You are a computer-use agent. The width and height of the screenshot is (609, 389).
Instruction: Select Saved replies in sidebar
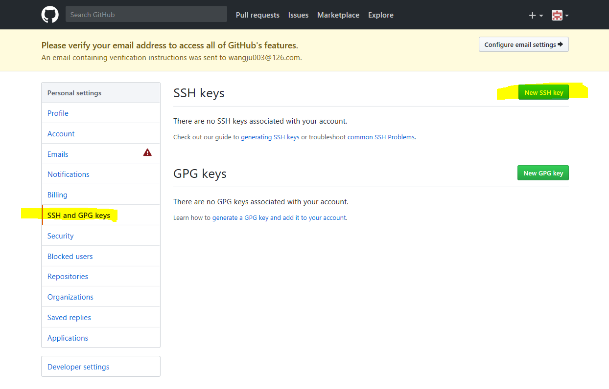(x=101, y=317)
